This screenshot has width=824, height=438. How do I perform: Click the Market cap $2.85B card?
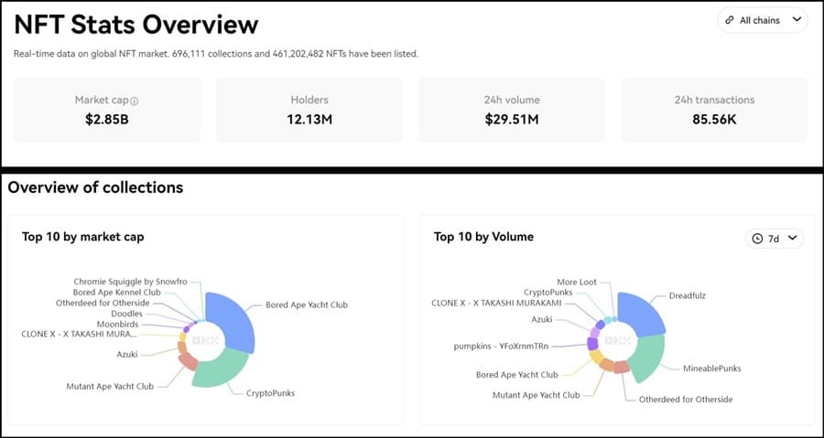106,110
